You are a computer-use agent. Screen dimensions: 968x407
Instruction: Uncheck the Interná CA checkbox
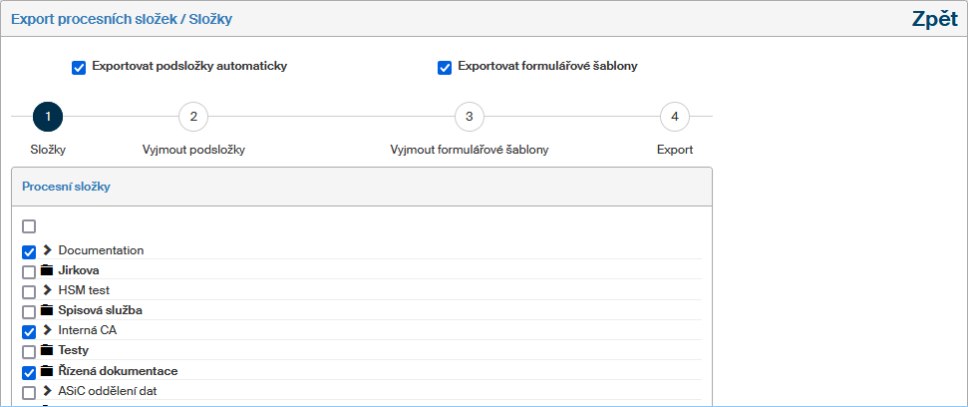pos(29,330)
